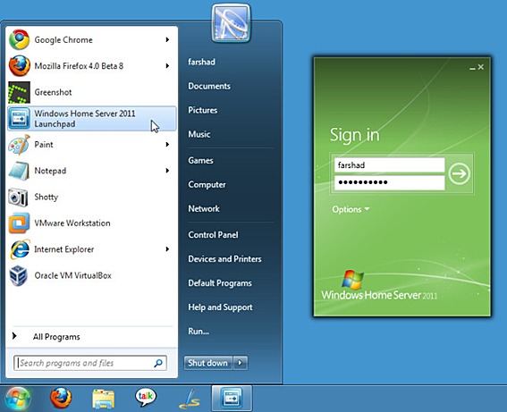The image size is (507, 412).
Task: Launch the Shotty camera icon
Action: pos(19,198)
